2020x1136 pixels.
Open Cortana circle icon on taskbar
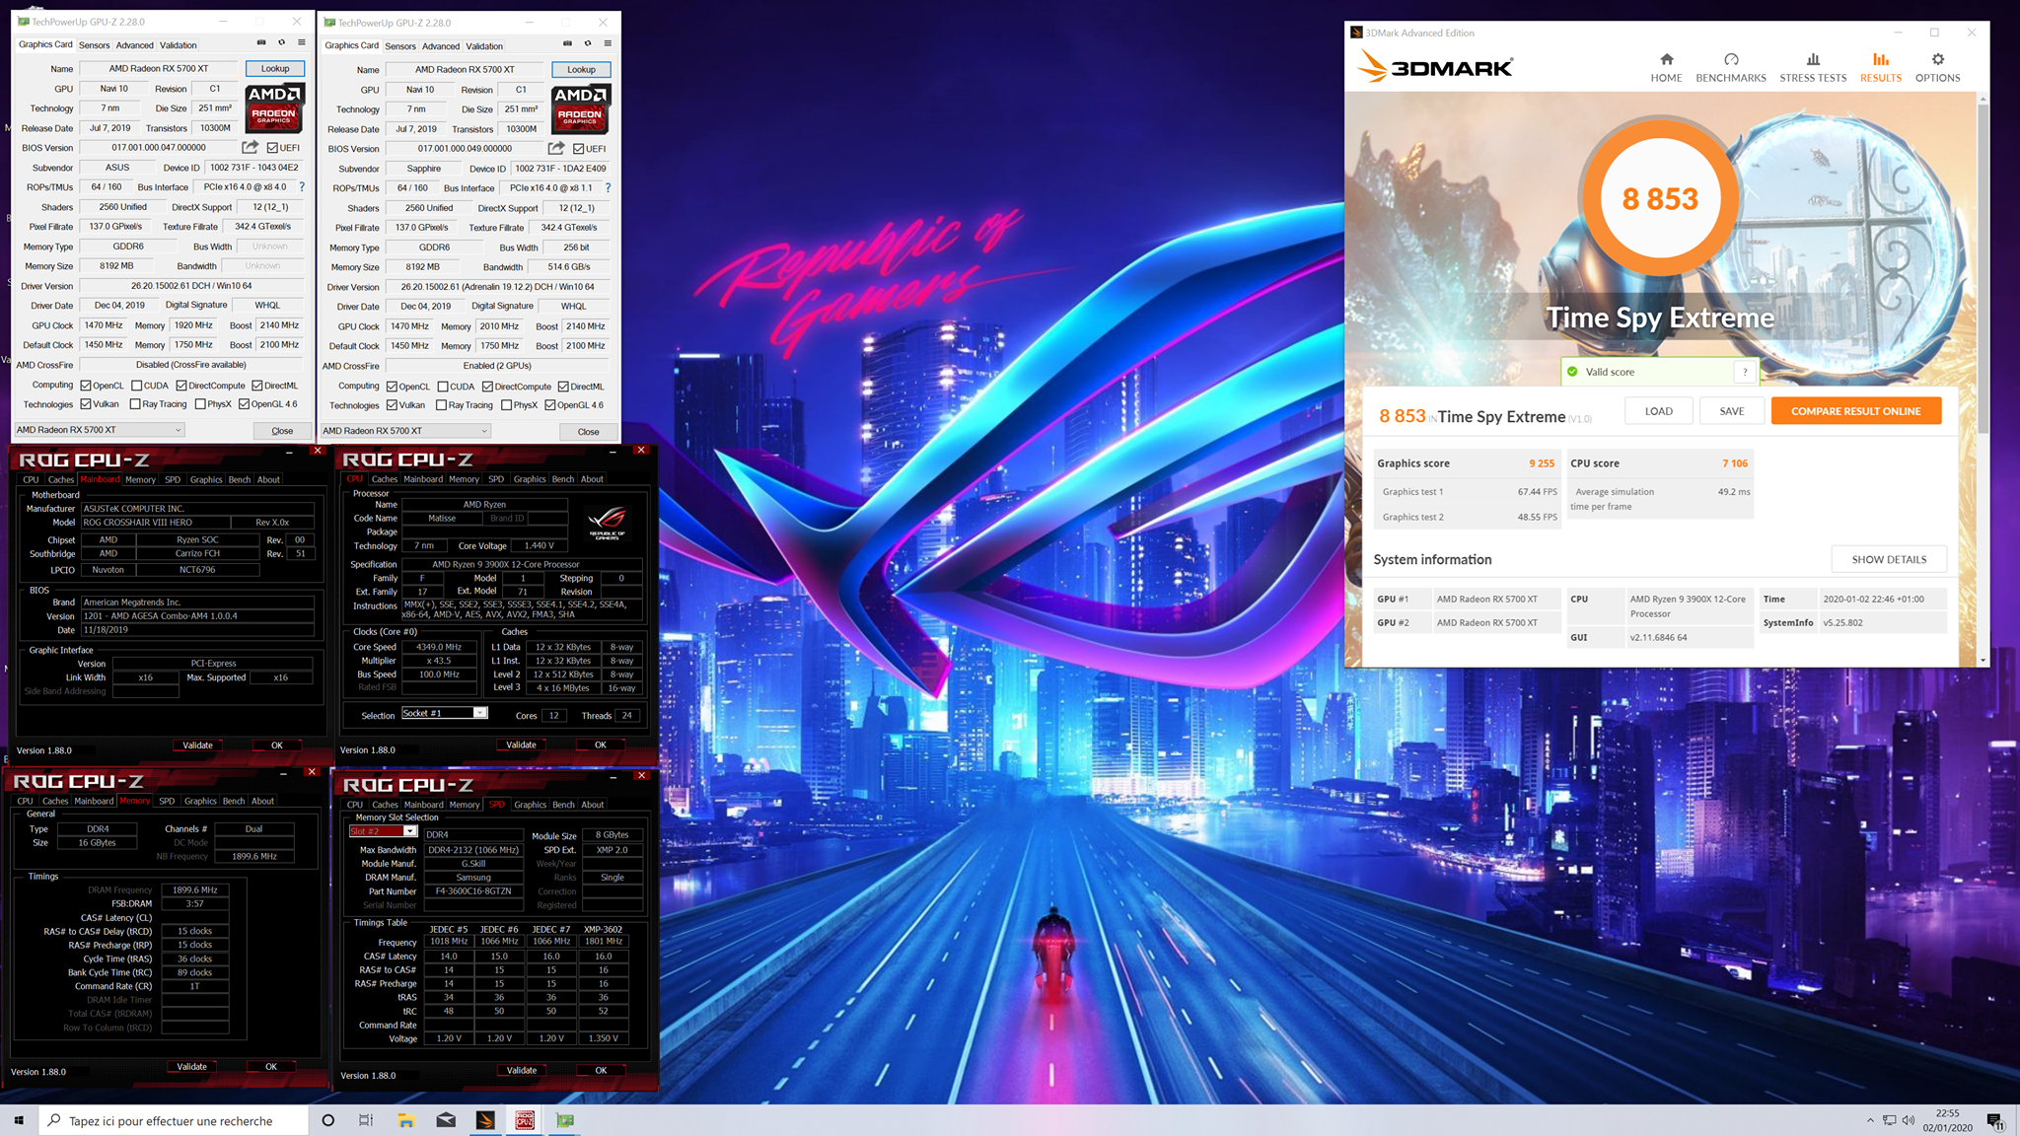[328, 1120]
